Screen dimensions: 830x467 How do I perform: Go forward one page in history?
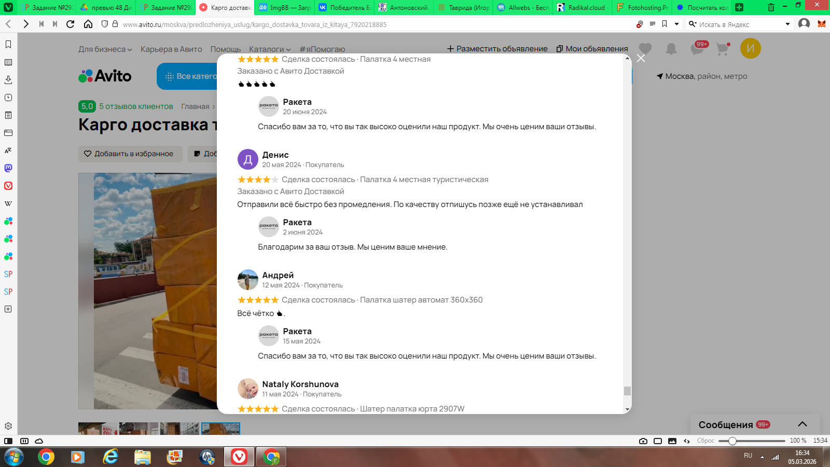pyautogui.click(x=25, y=24)
